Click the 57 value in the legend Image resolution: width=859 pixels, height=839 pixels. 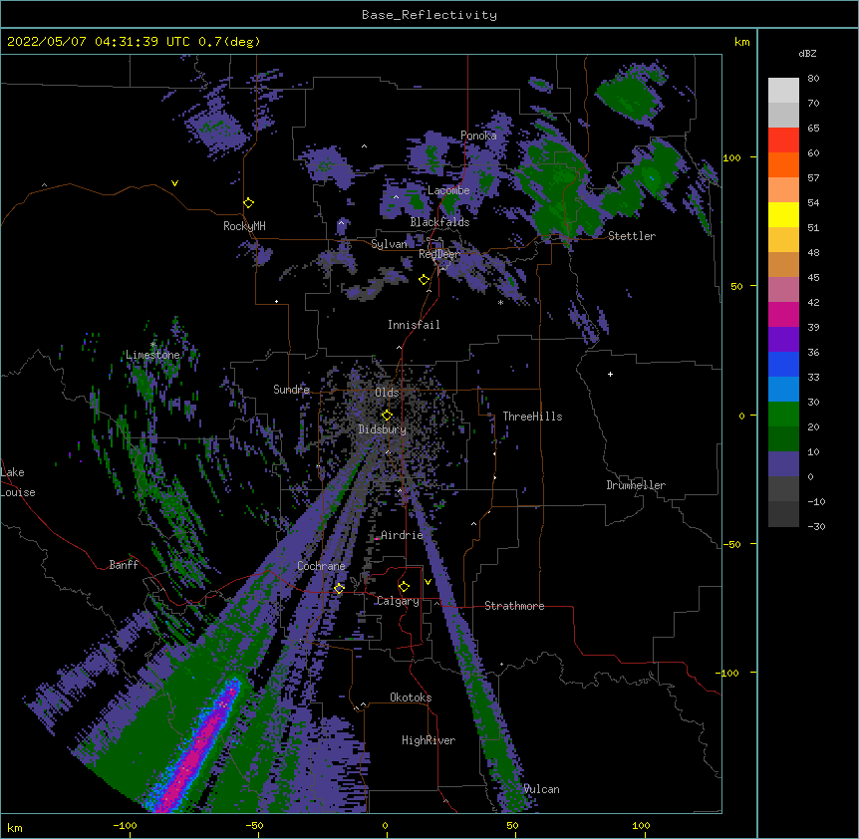813,177
